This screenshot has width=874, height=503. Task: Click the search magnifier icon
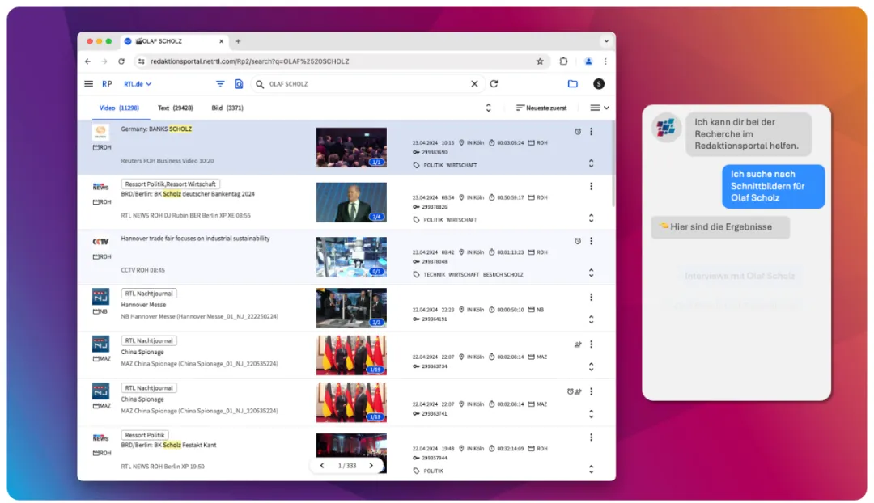click(x=260, y=84)
